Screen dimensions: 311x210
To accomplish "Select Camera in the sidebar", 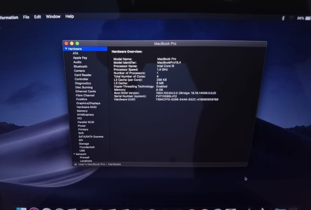I will click(x=79, y=70).
